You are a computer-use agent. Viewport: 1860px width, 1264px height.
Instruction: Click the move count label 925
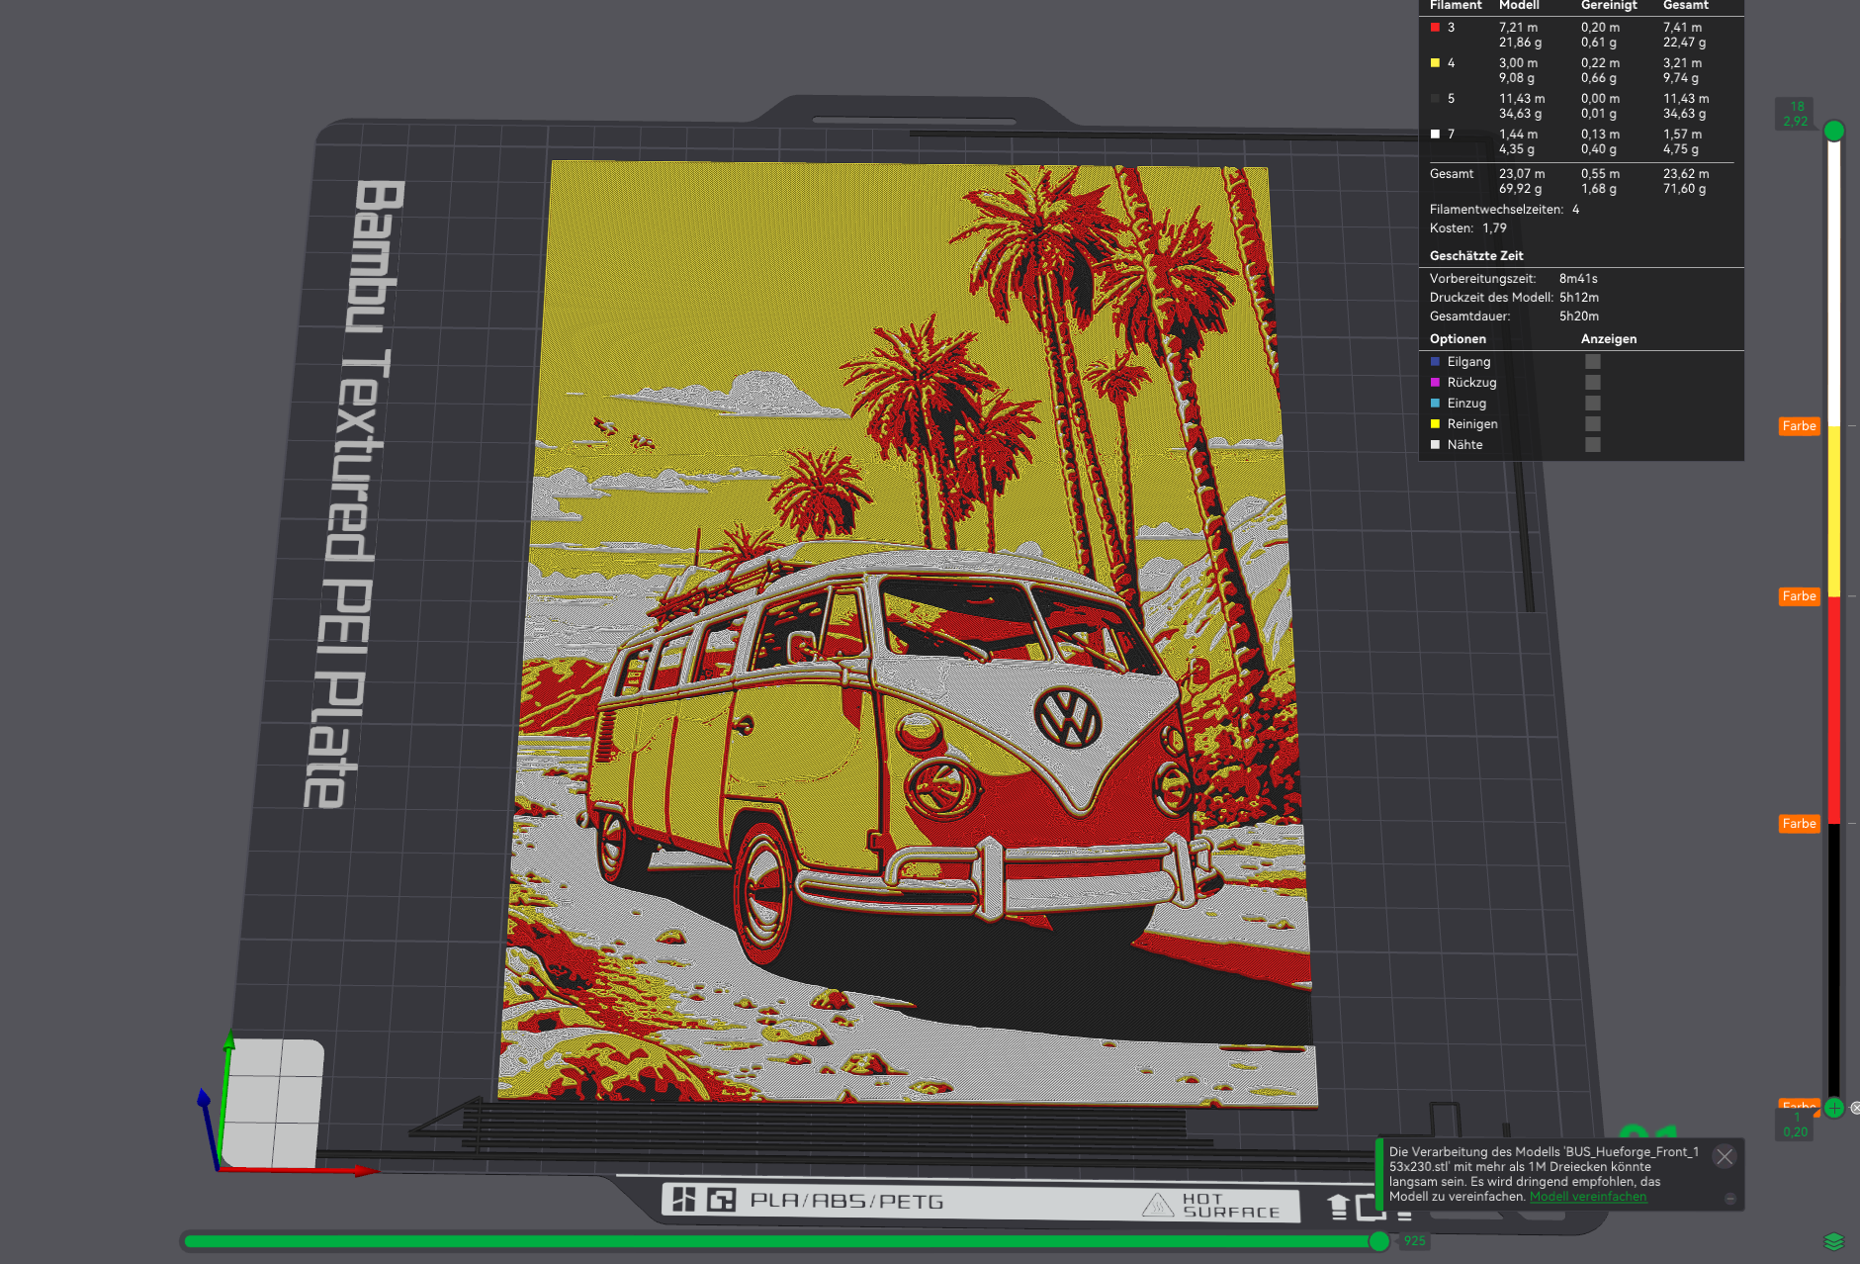coord(1414,1241)
